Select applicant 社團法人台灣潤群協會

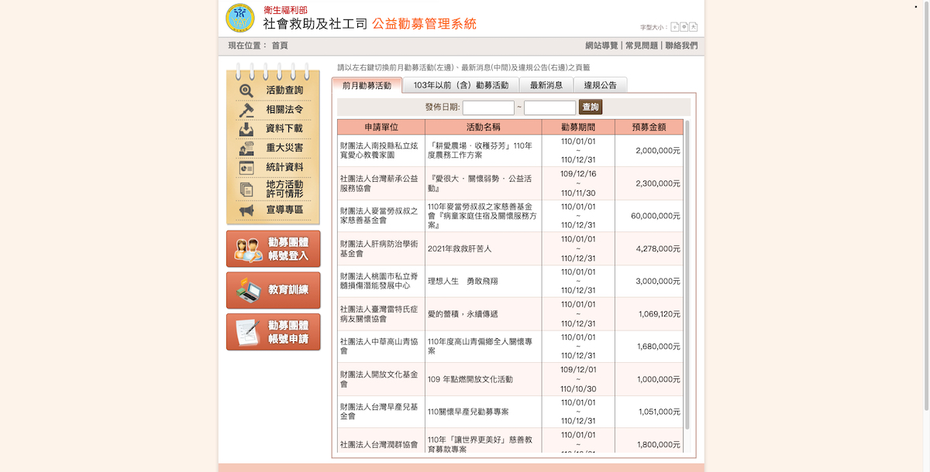378,445
